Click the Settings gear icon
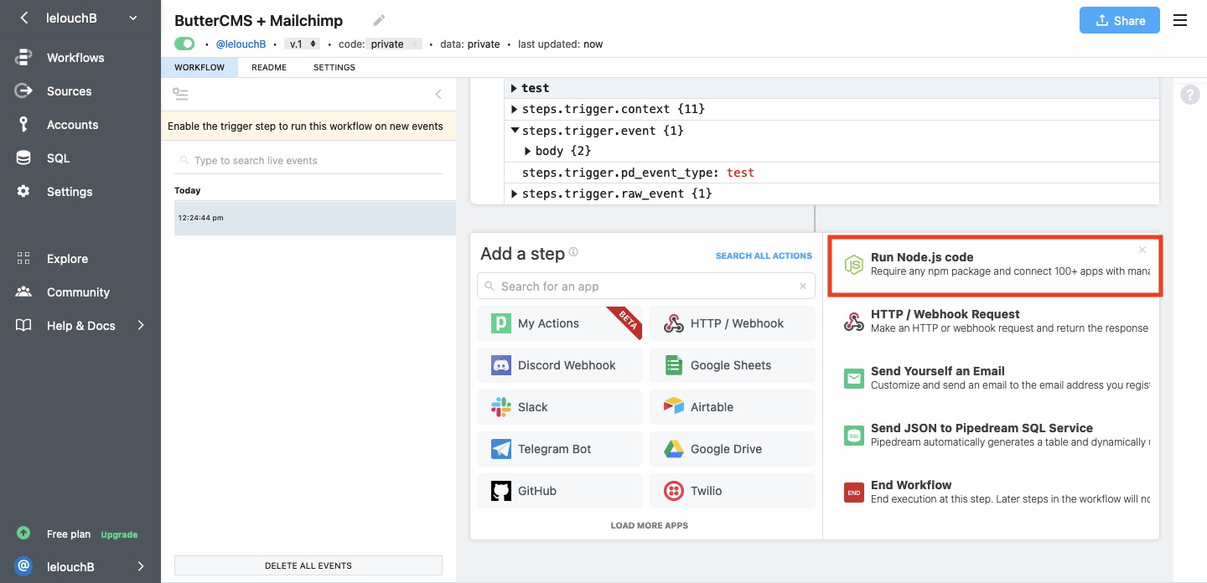This screenshot has width=1207, height=583. 23,192
